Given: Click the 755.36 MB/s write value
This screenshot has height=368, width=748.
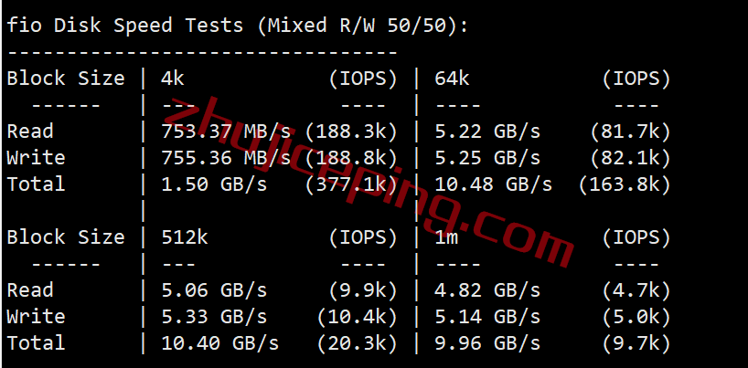Looking at the screenshot, I should click(226, 158).
